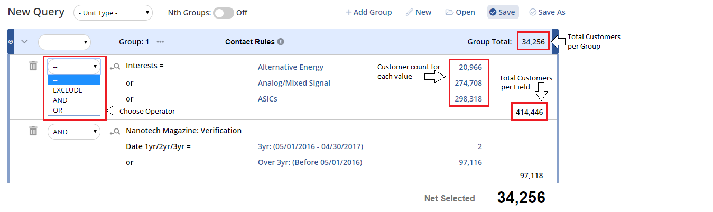Toggle the Nth Groups switch
The image size is (713, 212).
pyautogui.click(x=223, y=13)
